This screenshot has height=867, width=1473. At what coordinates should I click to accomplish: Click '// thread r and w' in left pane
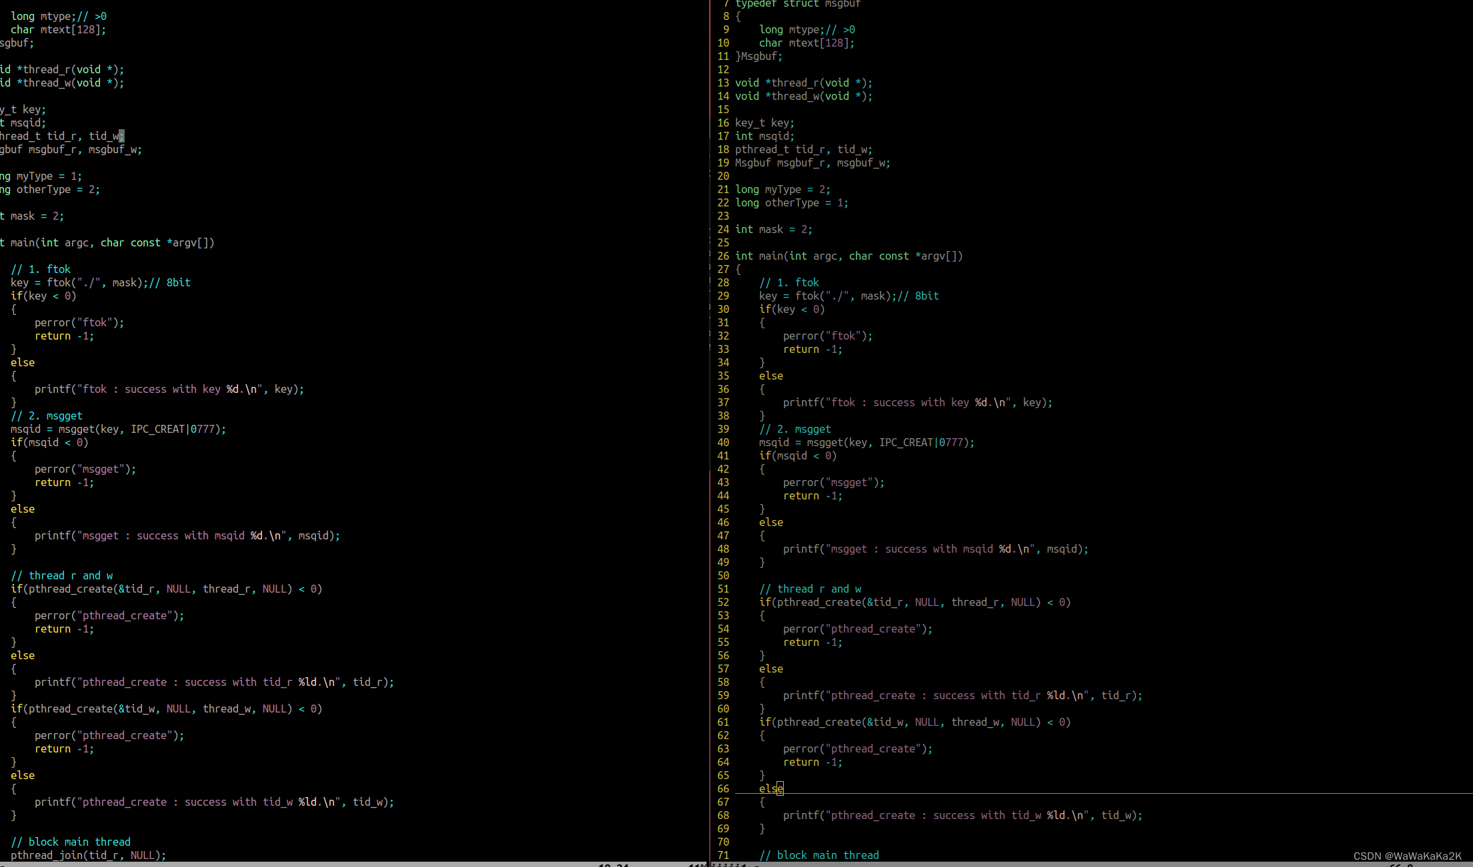61,576
